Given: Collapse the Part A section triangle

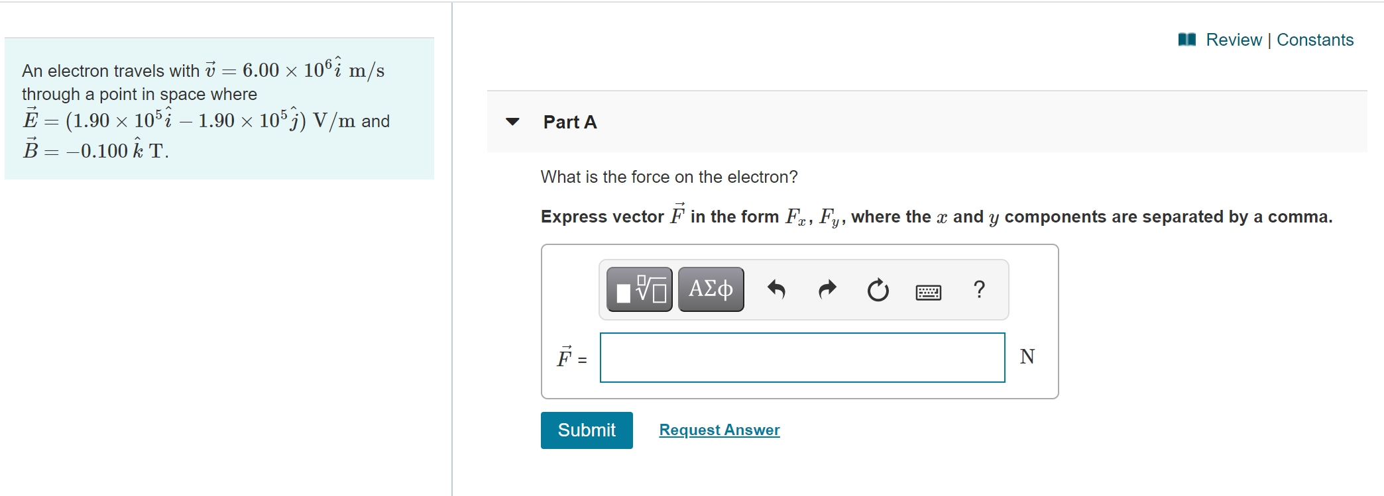Looking at the screenshot, I should (512, 122).
